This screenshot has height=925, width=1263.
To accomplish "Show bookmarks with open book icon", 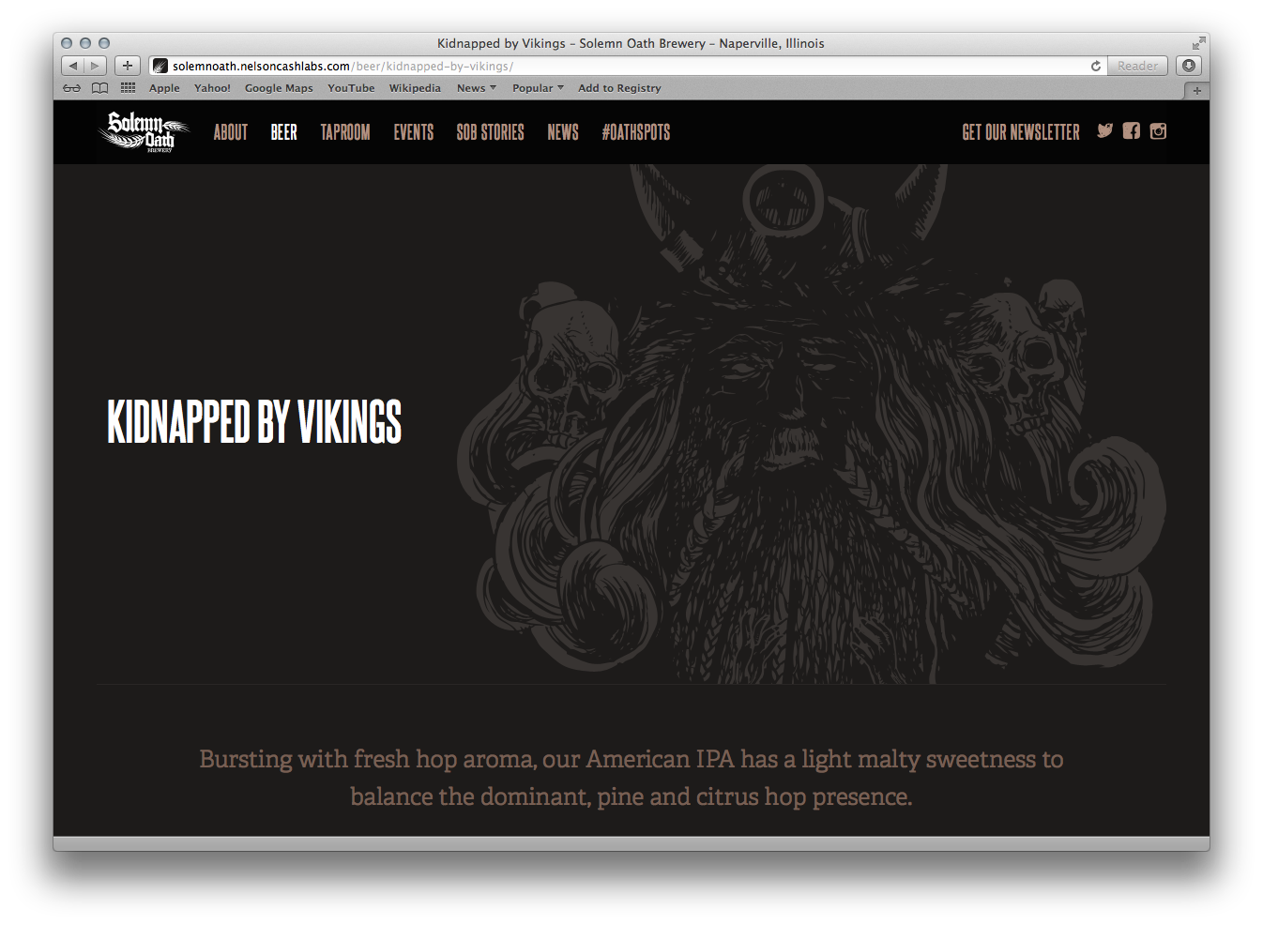I will pyautogui.click(x=99, y=88).
